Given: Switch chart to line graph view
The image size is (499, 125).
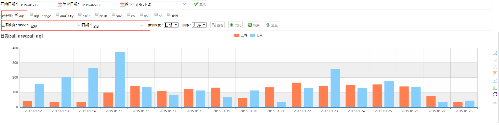Looking at the screenshot, I should pos(495,81).
